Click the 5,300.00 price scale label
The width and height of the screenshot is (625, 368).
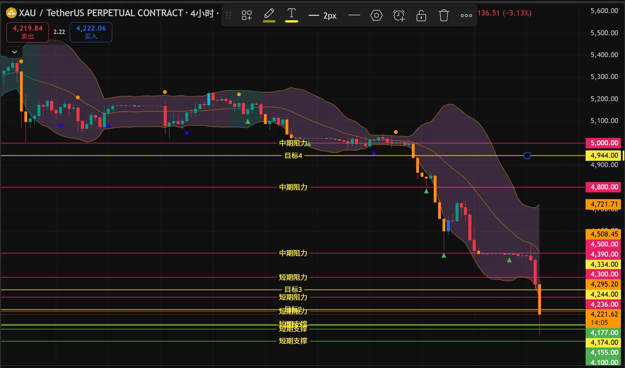tap(604, 77)
